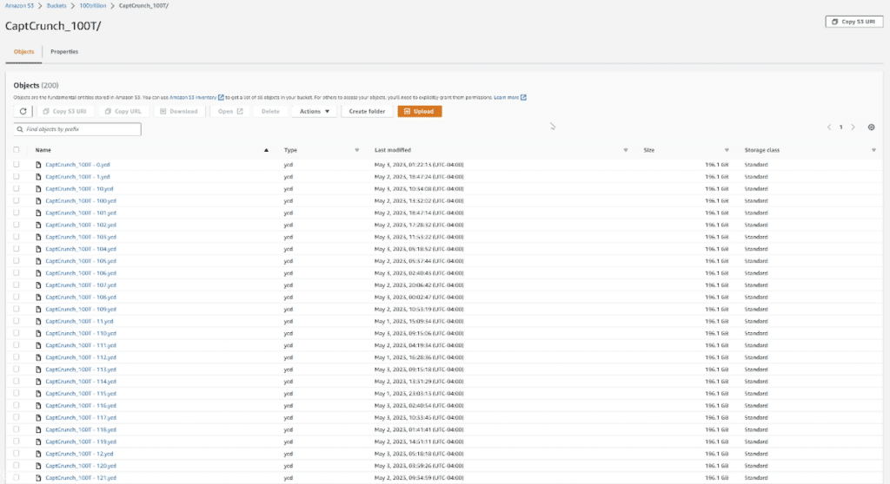Open CaptCrunch_100T - 119.ycd file link
The width and height of the screenshot is (890, 484).
tap(81, 441)
